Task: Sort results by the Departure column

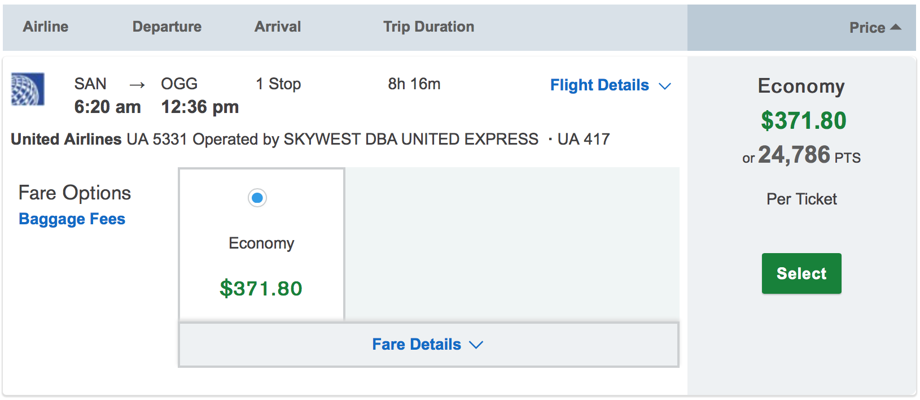Action: tap(167, 27)
